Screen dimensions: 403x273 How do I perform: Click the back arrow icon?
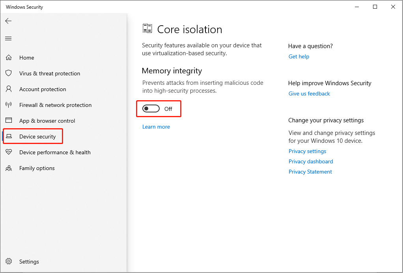click(x=9, y=21)
